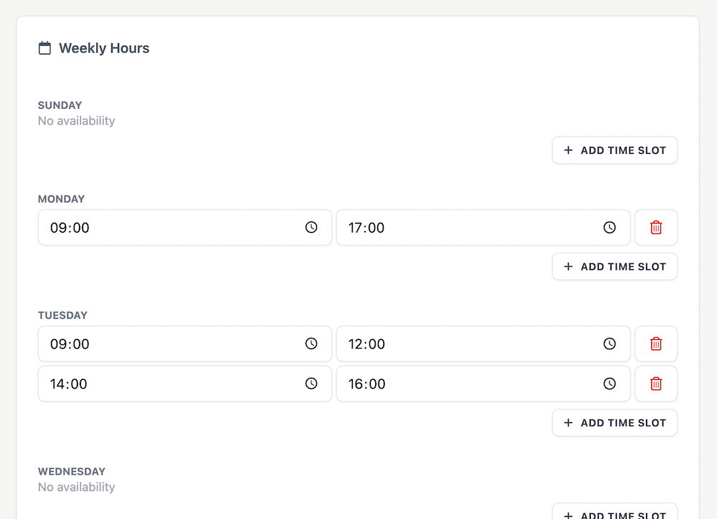Open clock picker for Tuesday 14:00 start

click(311, 384)
